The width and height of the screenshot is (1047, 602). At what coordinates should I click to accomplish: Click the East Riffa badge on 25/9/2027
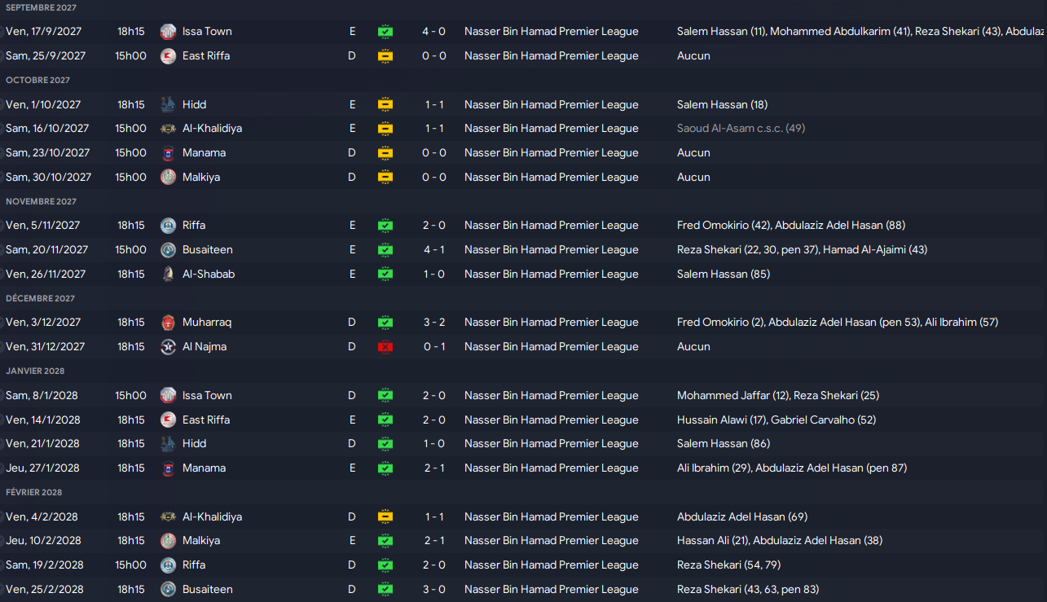point(168,56)
